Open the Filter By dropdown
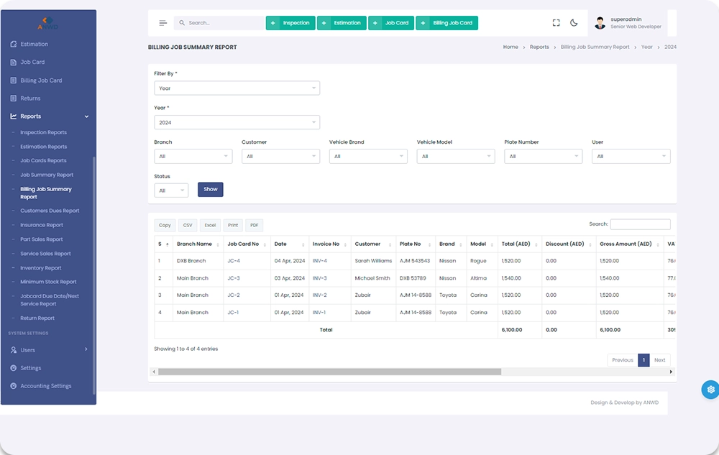Screen dimensions: 719x455 (237, 88)
